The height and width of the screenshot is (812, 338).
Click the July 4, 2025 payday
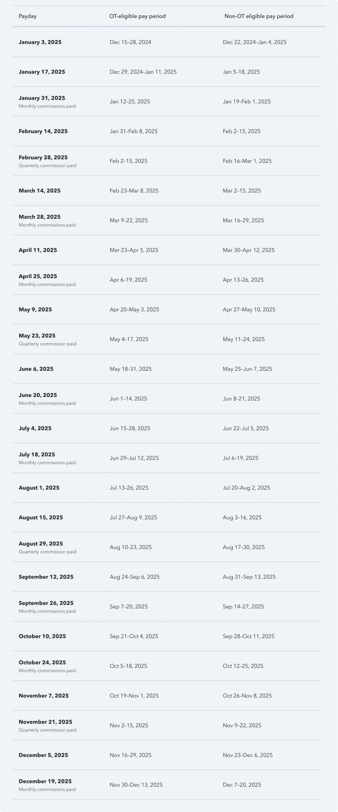coord(35,429)
